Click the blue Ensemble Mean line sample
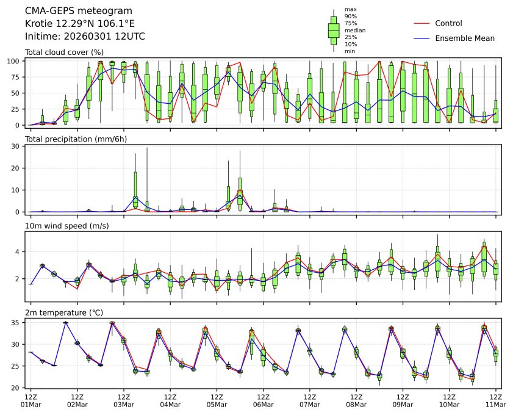This screenshot has height=415, width=513. pyautogui.click(x=423, y=38)
